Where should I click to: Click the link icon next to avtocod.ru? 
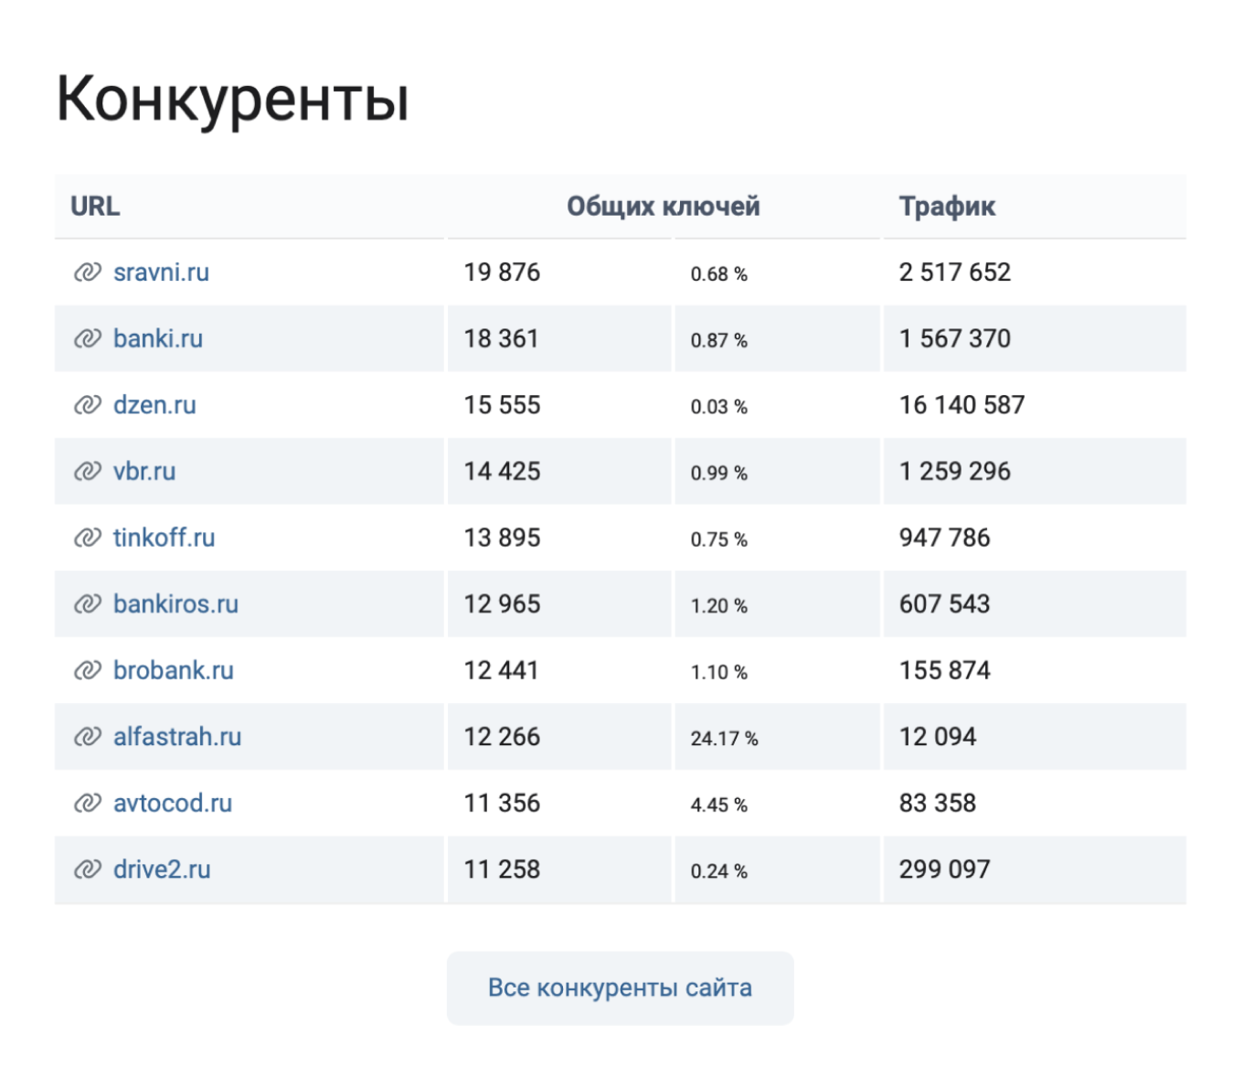86,803
